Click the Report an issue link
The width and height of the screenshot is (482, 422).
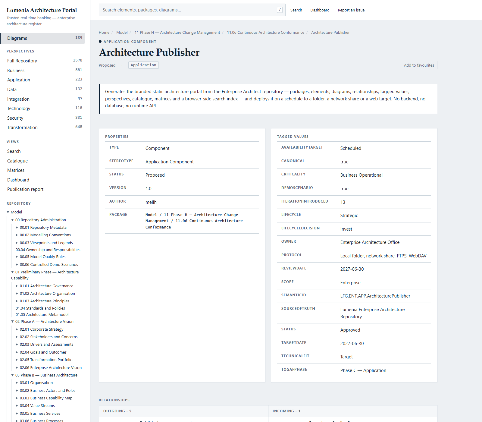pos(351,10)
